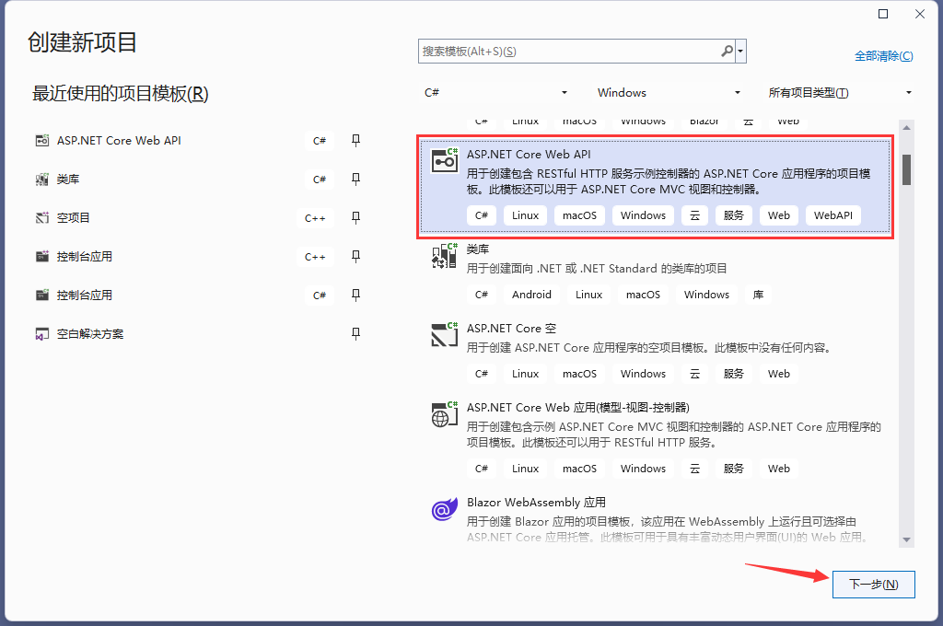The image size is (943, 626).
Task: Click the WebAPI tag on the selected template
Action: click(832, 215)
